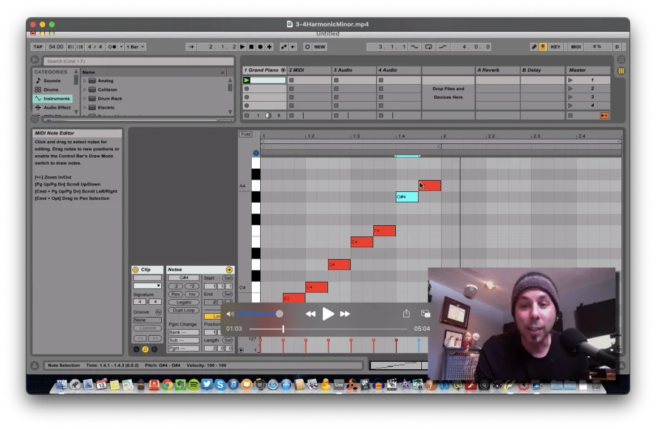Click the Rev button in Notes box

tap(176, 294)
